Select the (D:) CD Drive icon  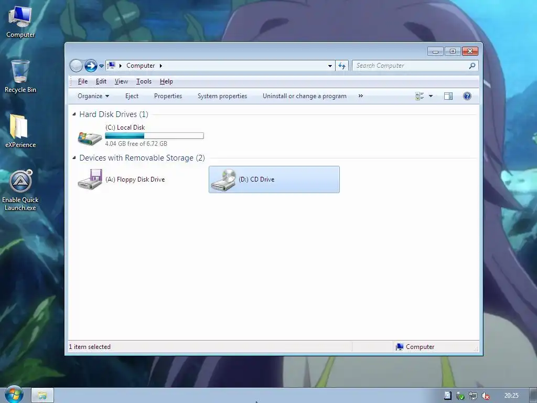(x=223, y=179)
